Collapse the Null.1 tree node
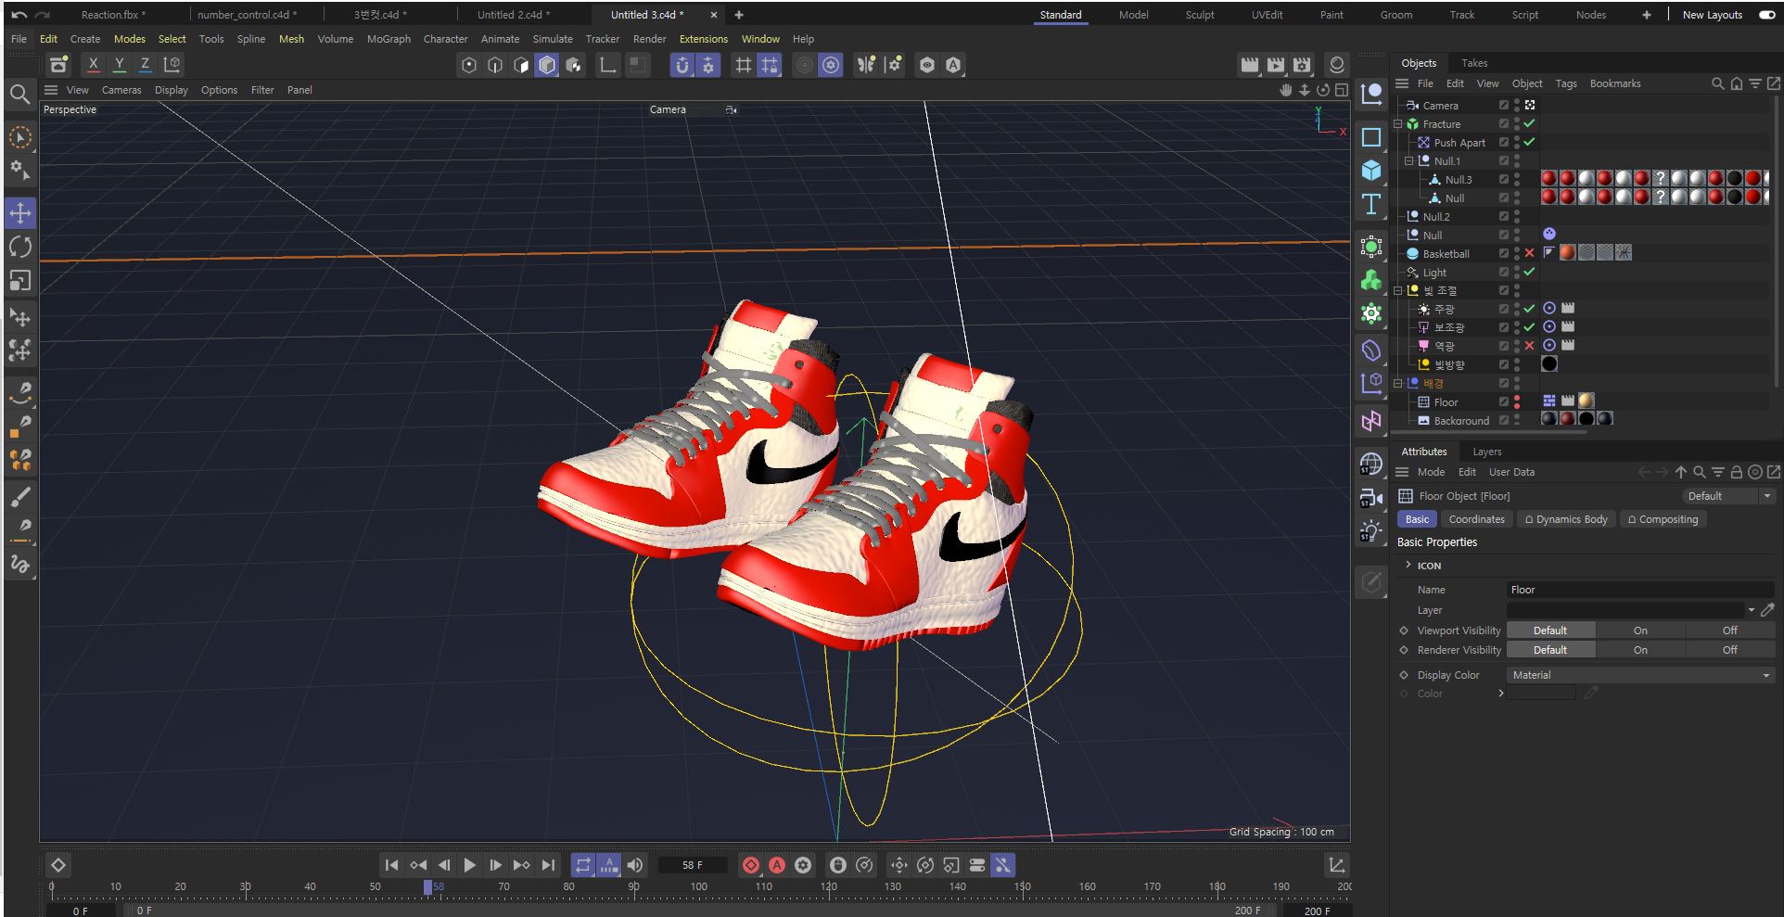This screenshot has height=917, width=1784. tap(1409, 161)
